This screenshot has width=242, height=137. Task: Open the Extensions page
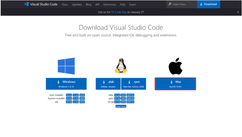[x=109, y=5]
